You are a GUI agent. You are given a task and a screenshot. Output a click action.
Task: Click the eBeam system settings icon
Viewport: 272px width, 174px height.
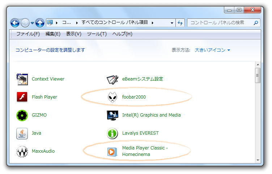click(x=112, y=80)
